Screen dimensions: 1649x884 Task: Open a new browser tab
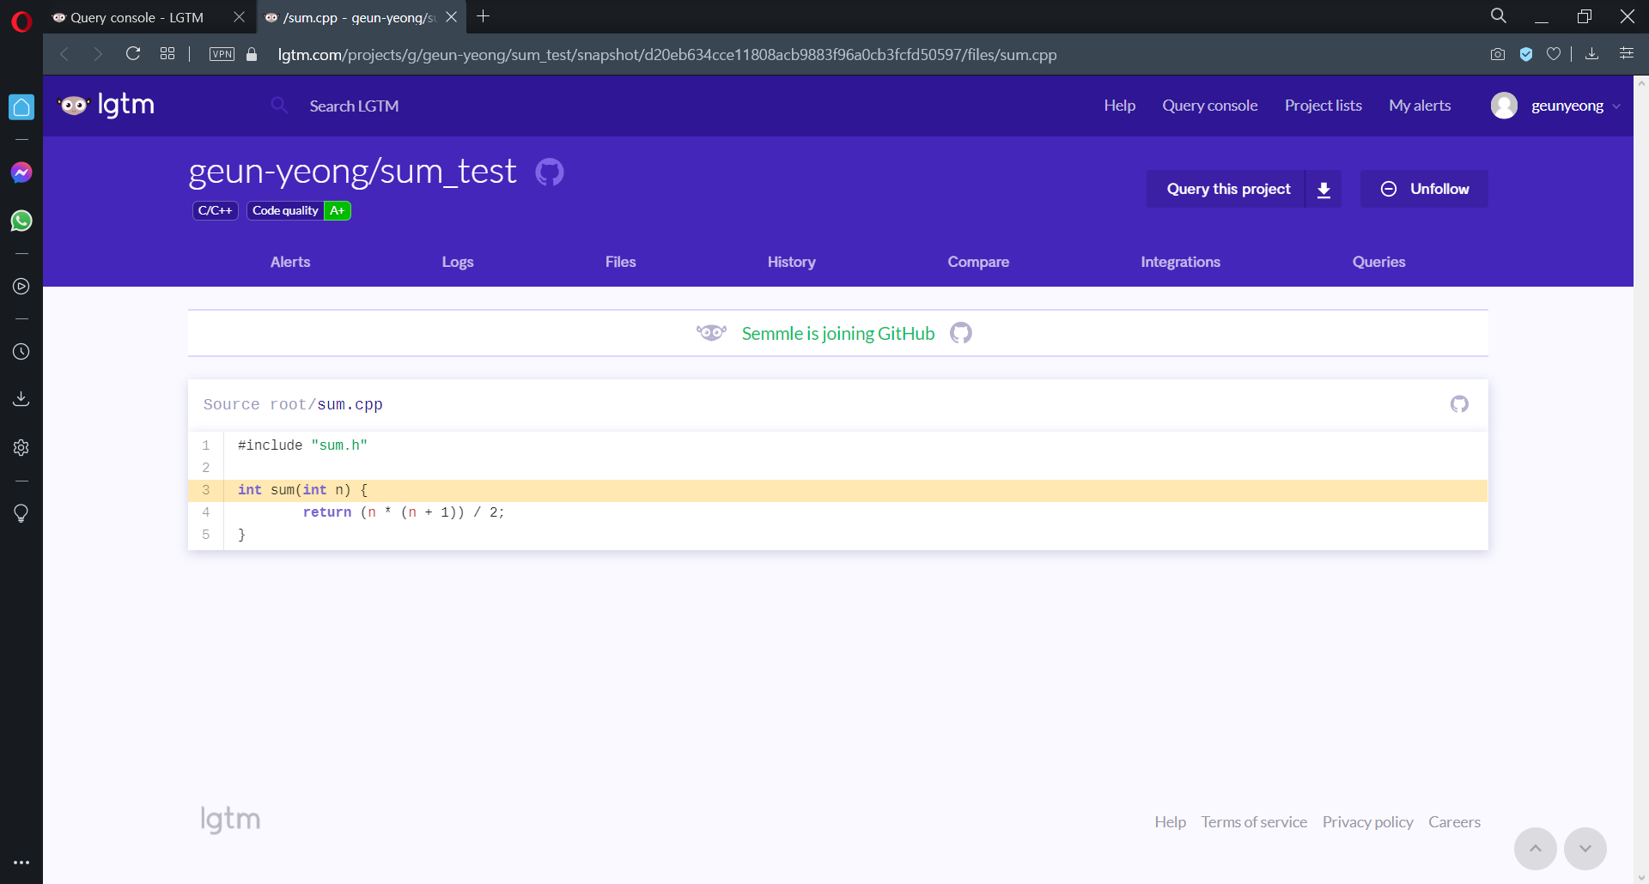[484, 16]
